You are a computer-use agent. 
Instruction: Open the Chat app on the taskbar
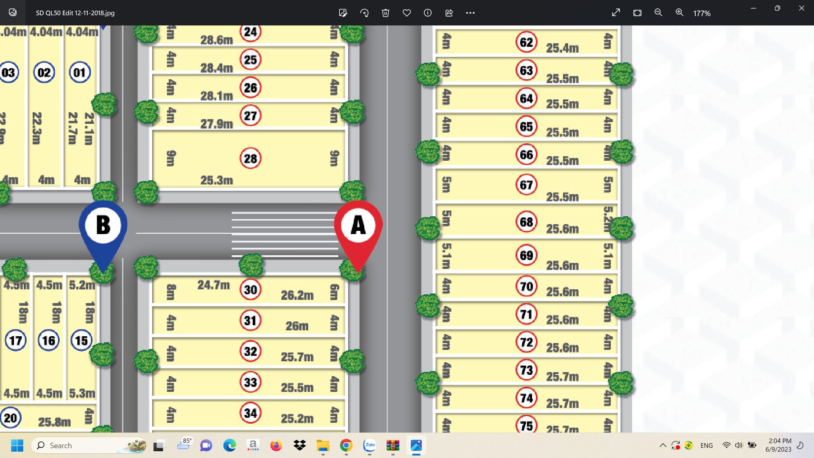click(x=206, y=445)
